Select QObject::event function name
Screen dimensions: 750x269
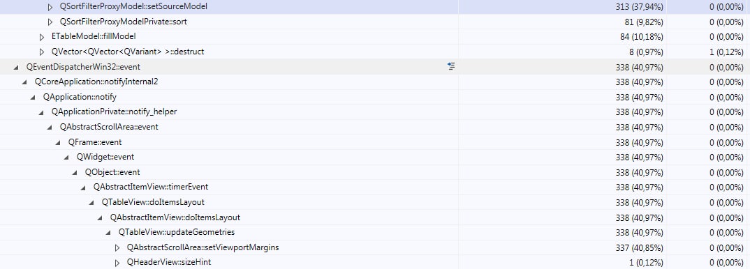pos(112,171)
